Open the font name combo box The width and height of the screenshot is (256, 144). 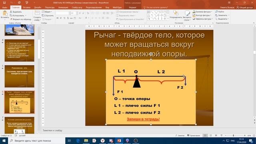tap(63, 13)
